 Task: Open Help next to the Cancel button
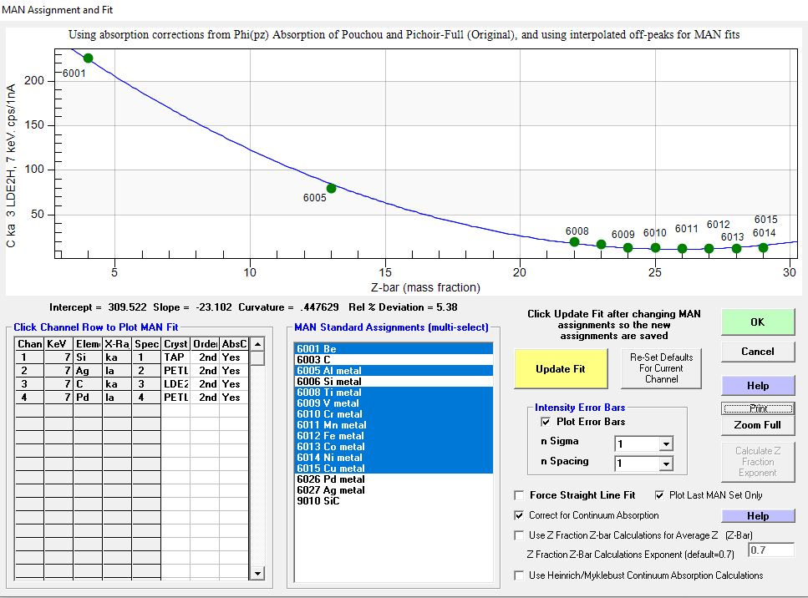coord(757,386)
